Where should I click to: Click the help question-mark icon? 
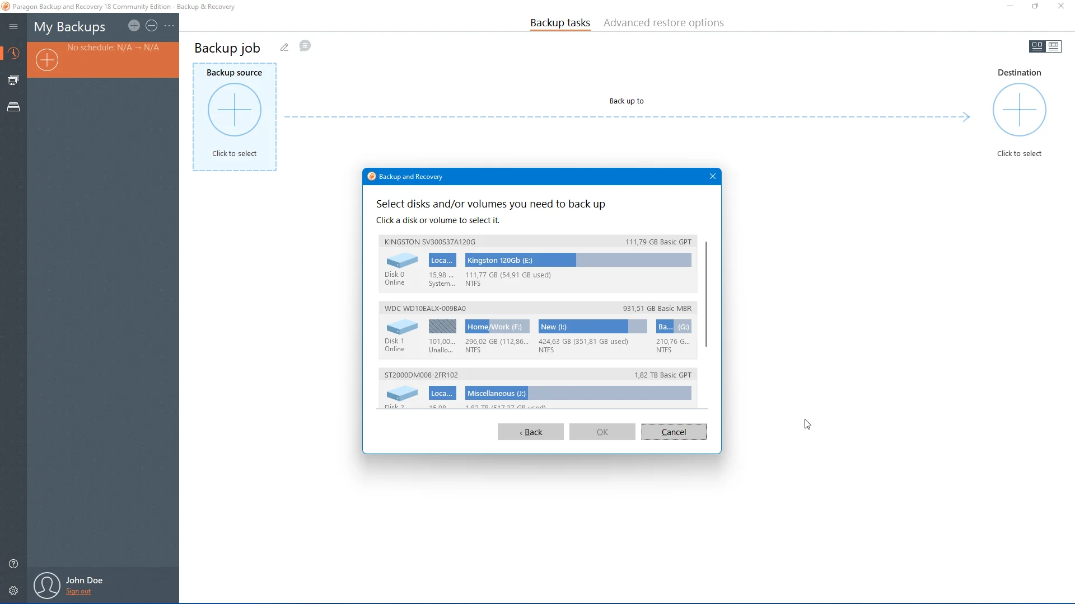[13, 564]
